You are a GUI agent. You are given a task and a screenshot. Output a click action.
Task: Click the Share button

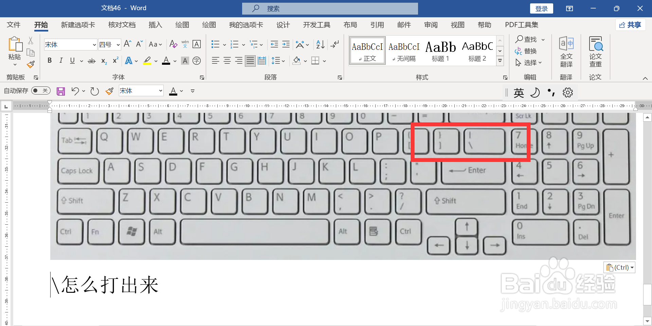click(x=630, y=25)
